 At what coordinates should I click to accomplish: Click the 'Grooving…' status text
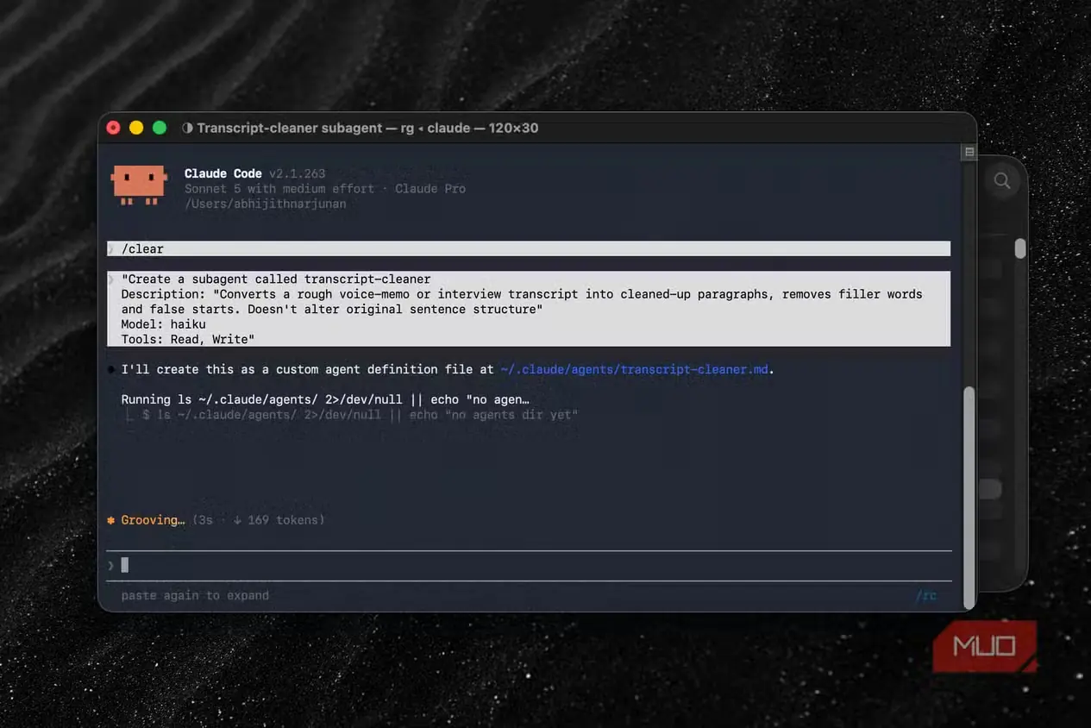coord(153,520)
